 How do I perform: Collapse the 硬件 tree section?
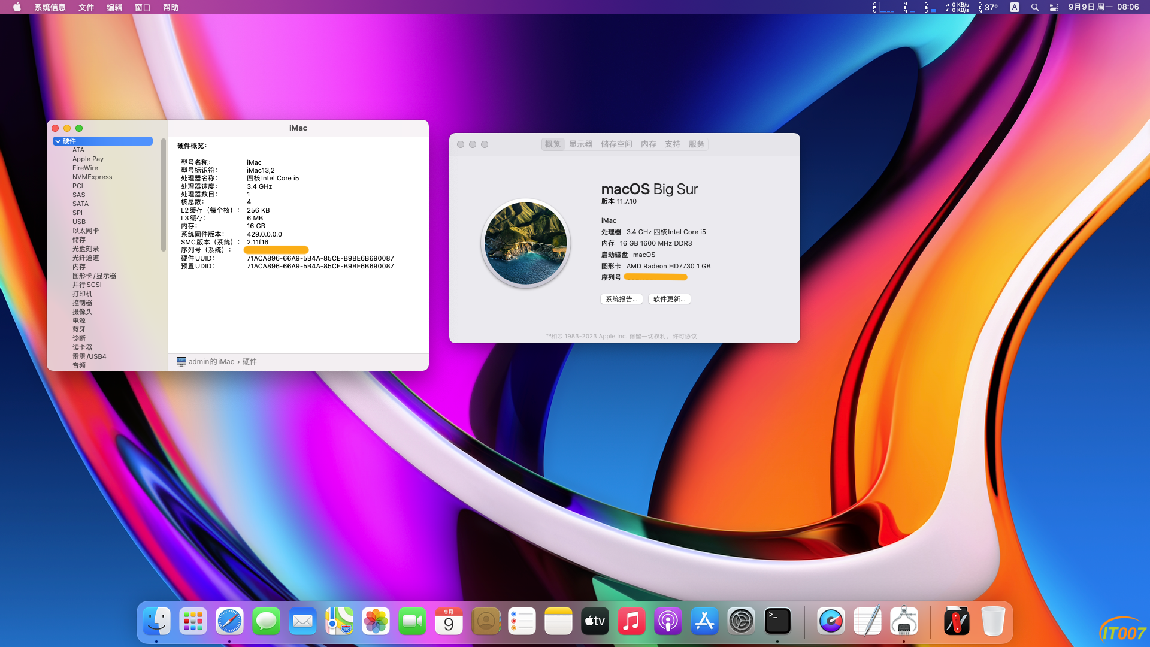coord(57,141)
